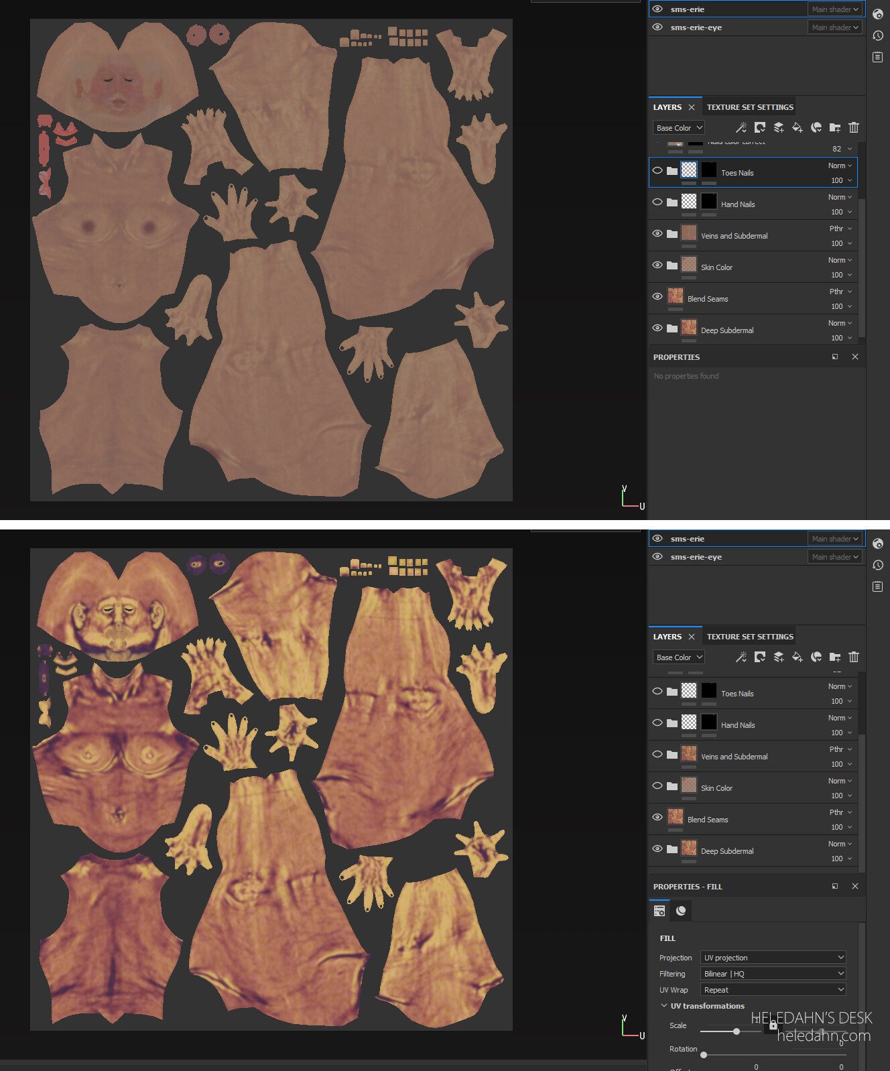Open History sidebar icon, bottom screenshot
This screenshot has width=890, height=1071.
877,565
